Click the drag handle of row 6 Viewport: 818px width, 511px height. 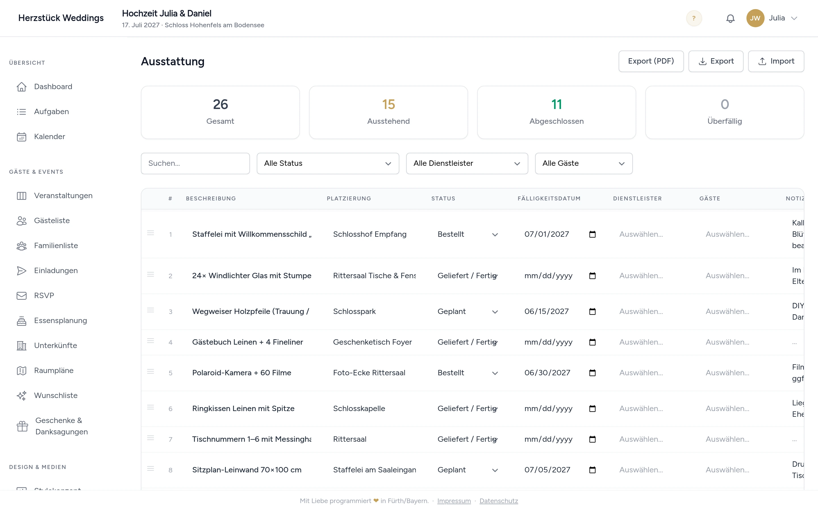(151, 408)
